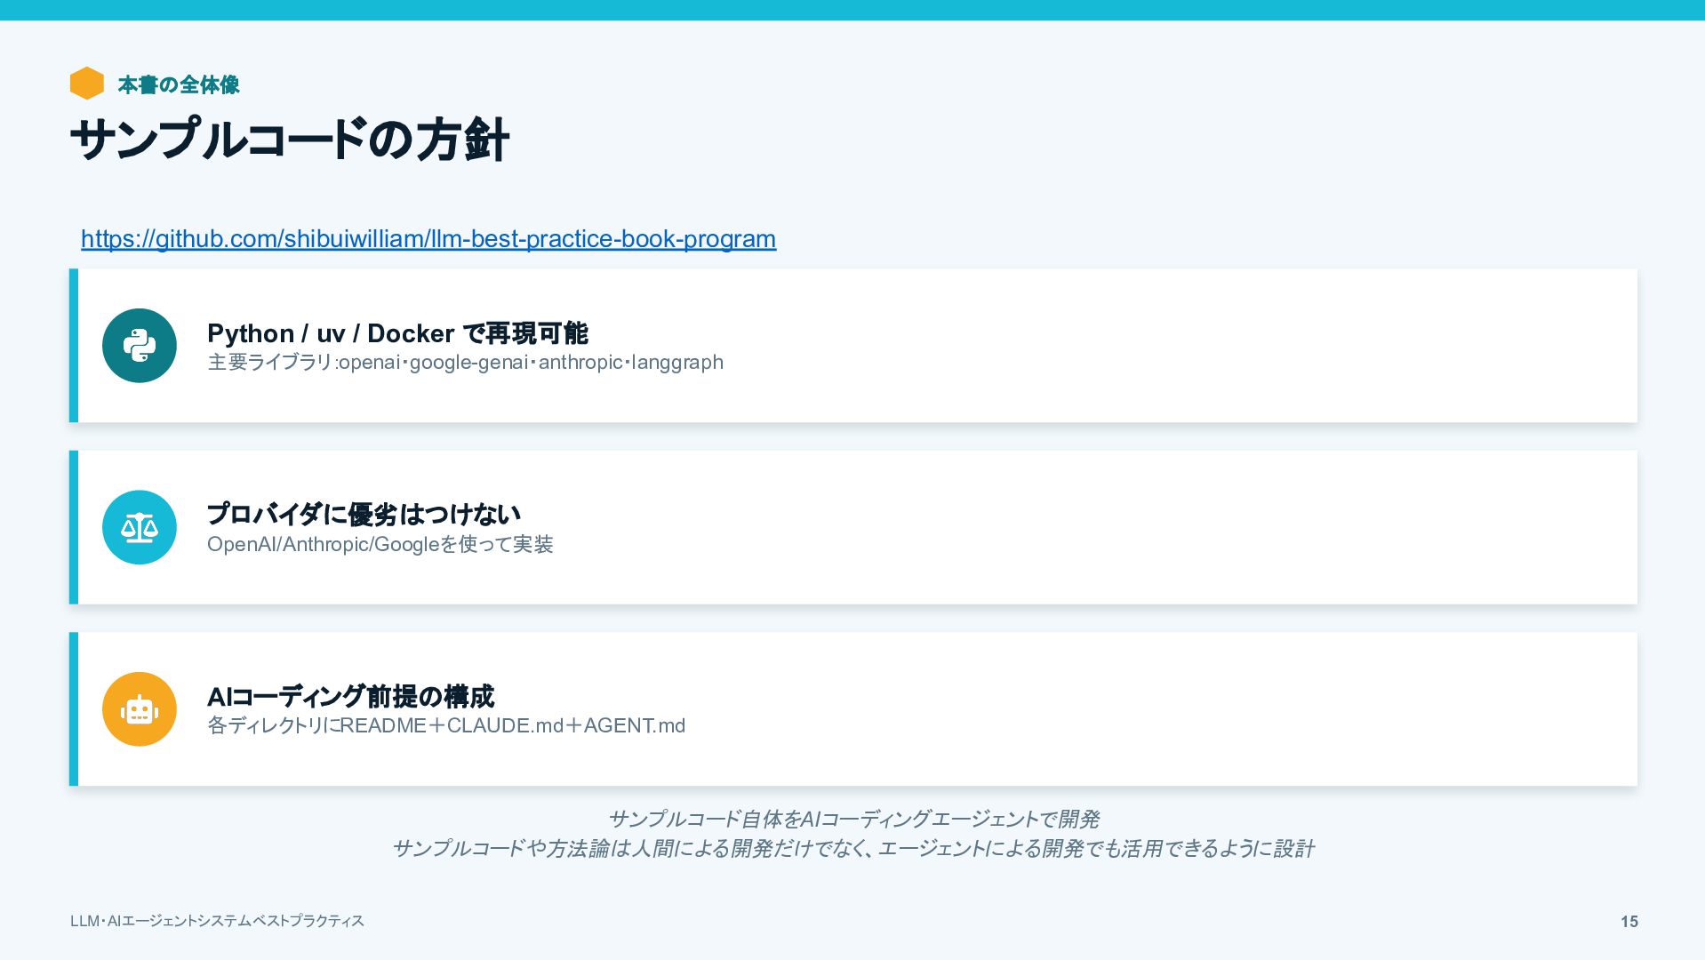Click the balance scale icon
The width and height of the screenshot is (1705, 960).
(140, 527)
